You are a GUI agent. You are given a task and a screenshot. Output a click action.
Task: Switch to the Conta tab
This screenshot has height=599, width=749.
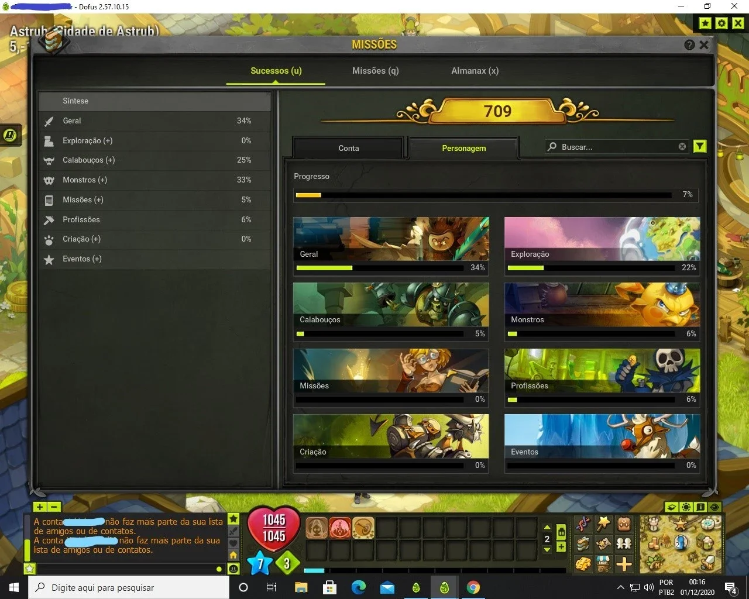(x=349, y=148)
